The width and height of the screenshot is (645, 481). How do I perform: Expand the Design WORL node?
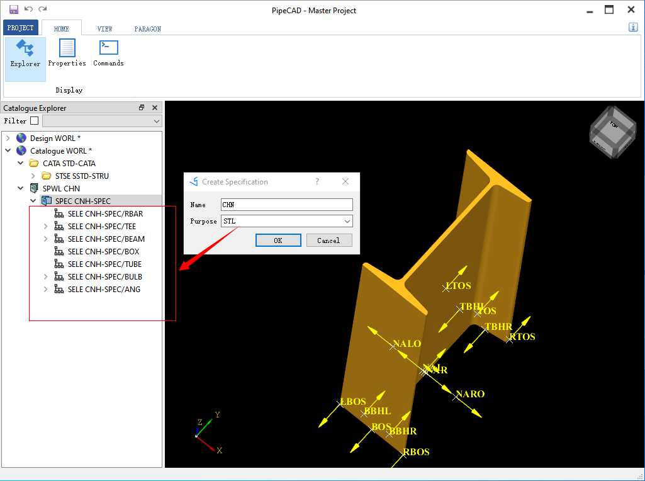point(8,138)
